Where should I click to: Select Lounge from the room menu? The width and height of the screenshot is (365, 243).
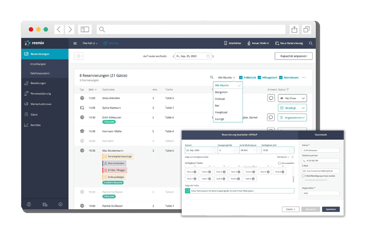tap(219, 119)
